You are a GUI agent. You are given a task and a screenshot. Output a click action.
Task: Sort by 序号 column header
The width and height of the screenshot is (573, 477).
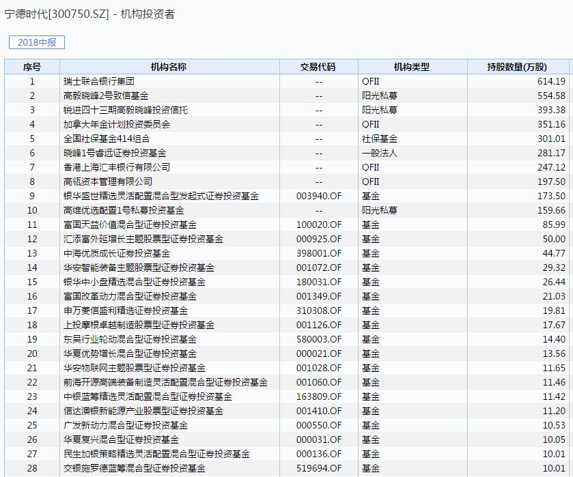point(31,67)
